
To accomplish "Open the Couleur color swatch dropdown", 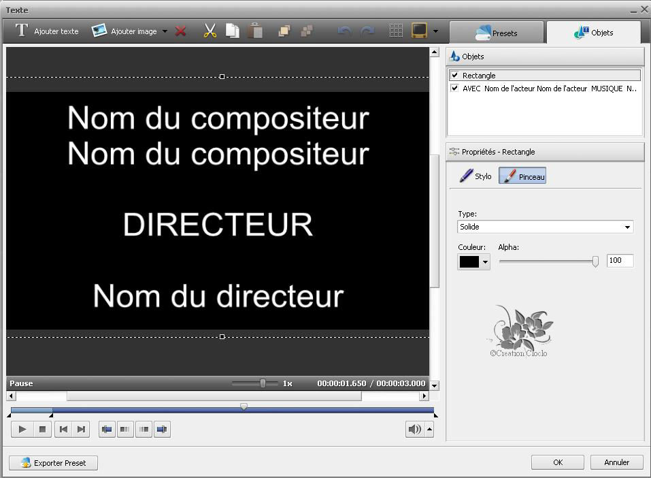I will 473,261.
